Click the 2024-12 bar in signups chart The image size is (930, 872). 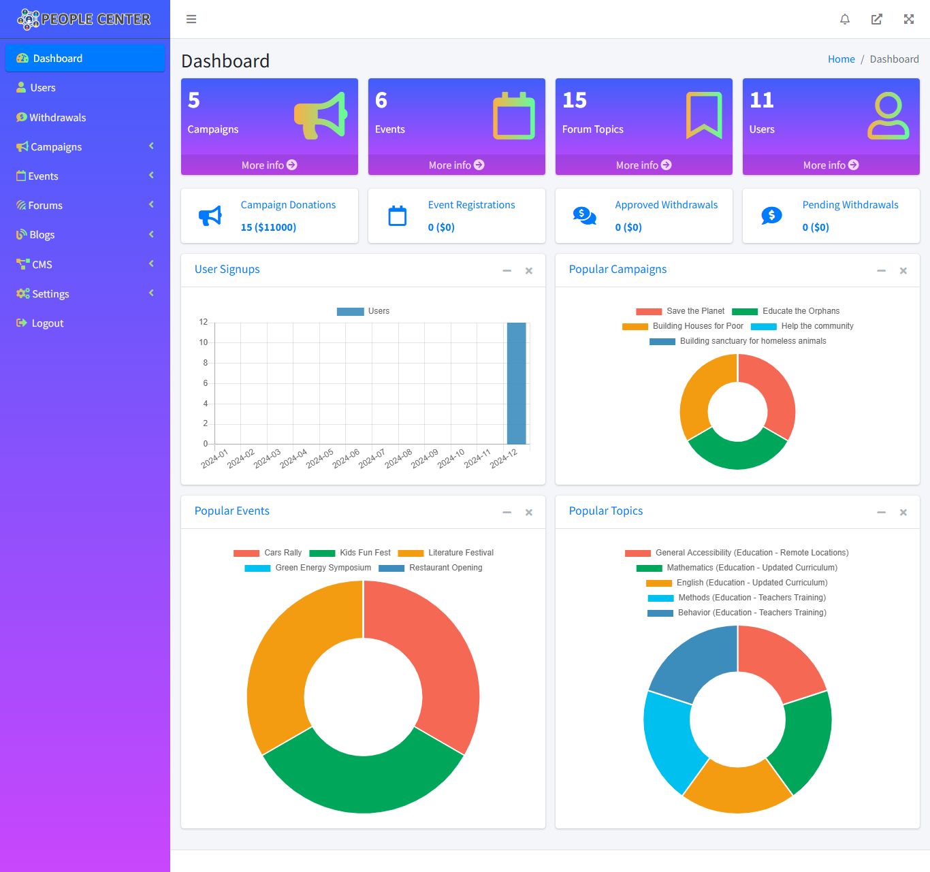pyautogui.click(x=517, y=383)
